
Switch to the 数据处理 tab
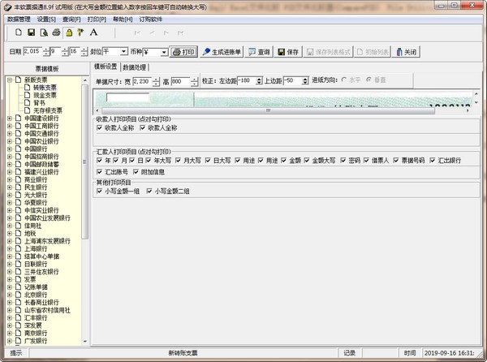tap(135, 67)
